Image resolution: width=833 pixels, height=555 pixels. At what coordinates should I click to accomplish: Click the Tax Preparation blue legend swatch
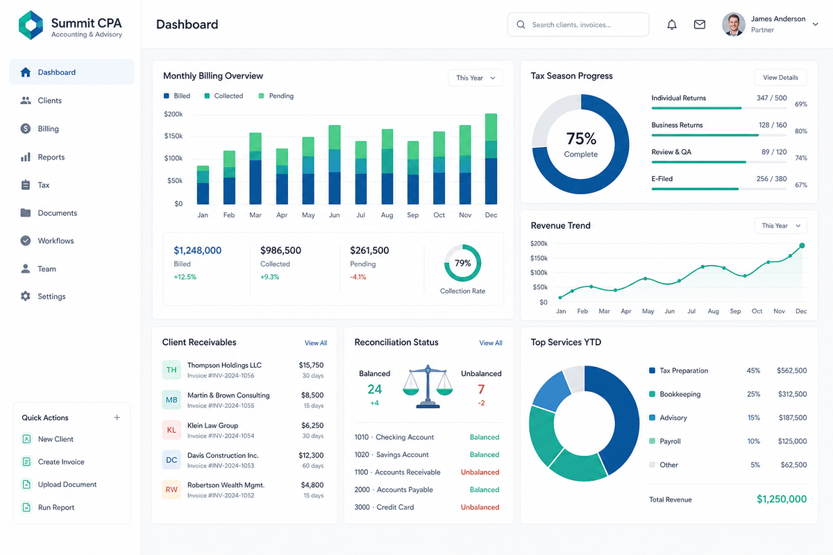click(652, 370)
